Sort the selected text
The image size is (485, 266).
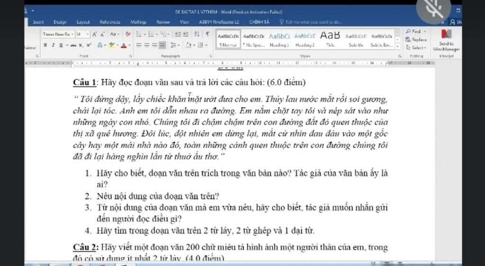click(197, 34)
